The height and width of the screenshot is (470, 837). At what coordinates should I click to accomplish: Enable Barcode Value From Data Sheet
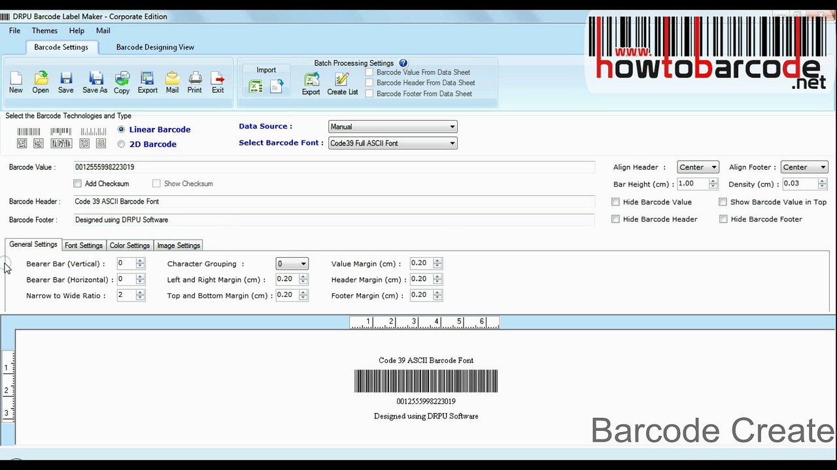pos(369,72)
